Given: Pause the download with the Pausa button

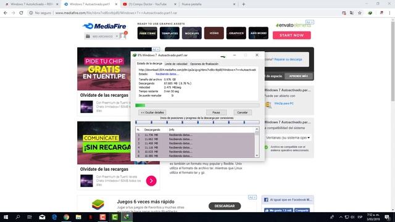Looking at the screenshot, I should (216, 112).
